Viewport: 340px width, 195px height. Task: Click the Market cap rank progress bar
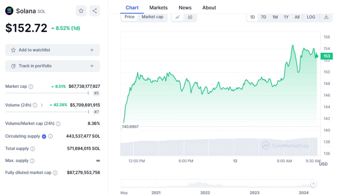[47, 93]
